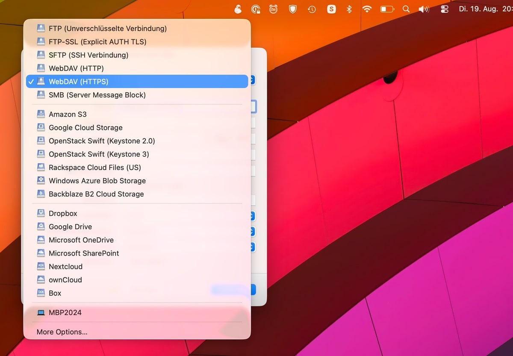This screenshot has width=513, height=356.
Task: Open Time Machine from menu bar
Action: tap(312, 9)
